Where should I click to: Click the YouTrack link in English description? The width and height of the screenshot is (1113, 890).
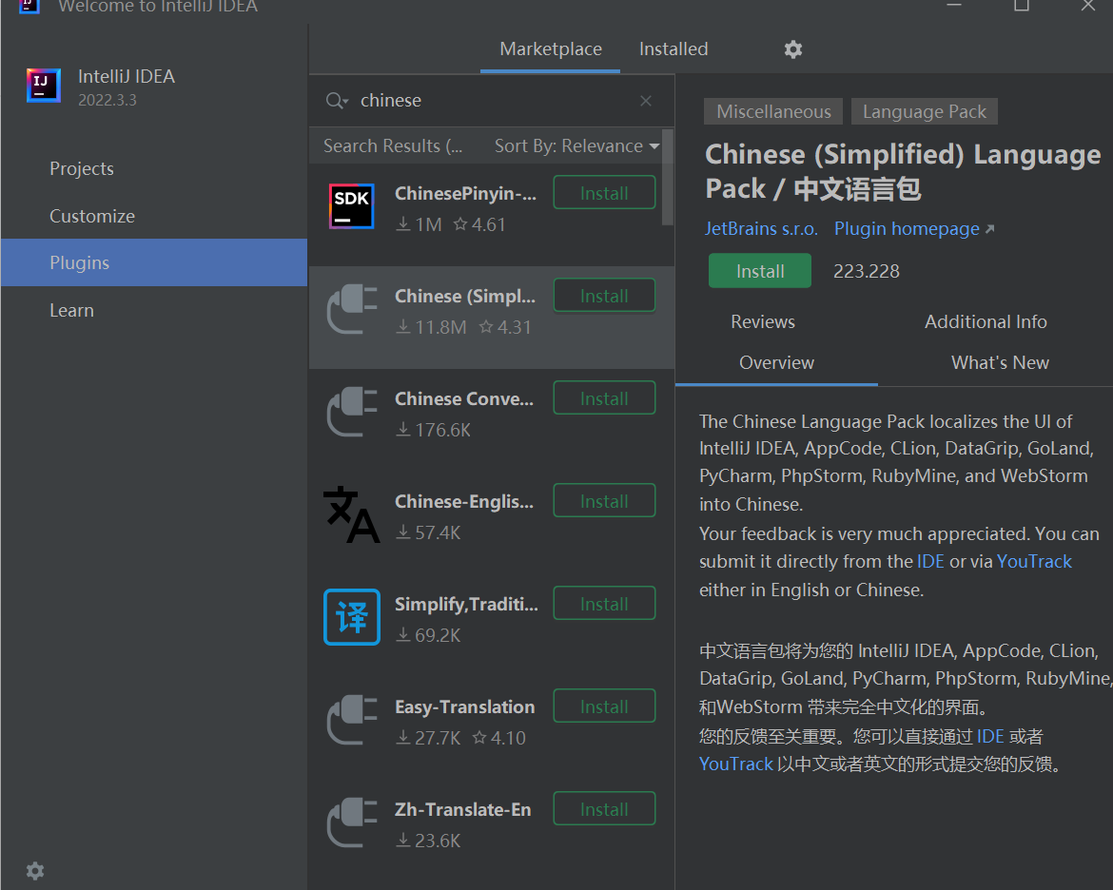pos(1034,561)
